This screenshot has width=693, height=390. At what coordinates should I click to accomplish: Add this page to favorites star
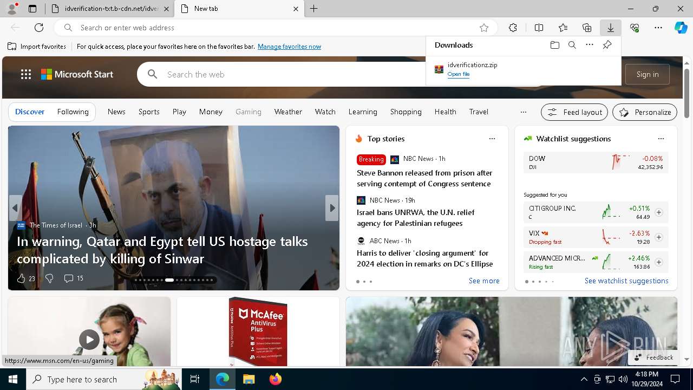tap(484, 28)
